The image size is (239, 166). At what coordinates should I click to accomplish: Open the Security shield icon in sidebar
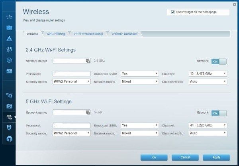coord(9,128)
